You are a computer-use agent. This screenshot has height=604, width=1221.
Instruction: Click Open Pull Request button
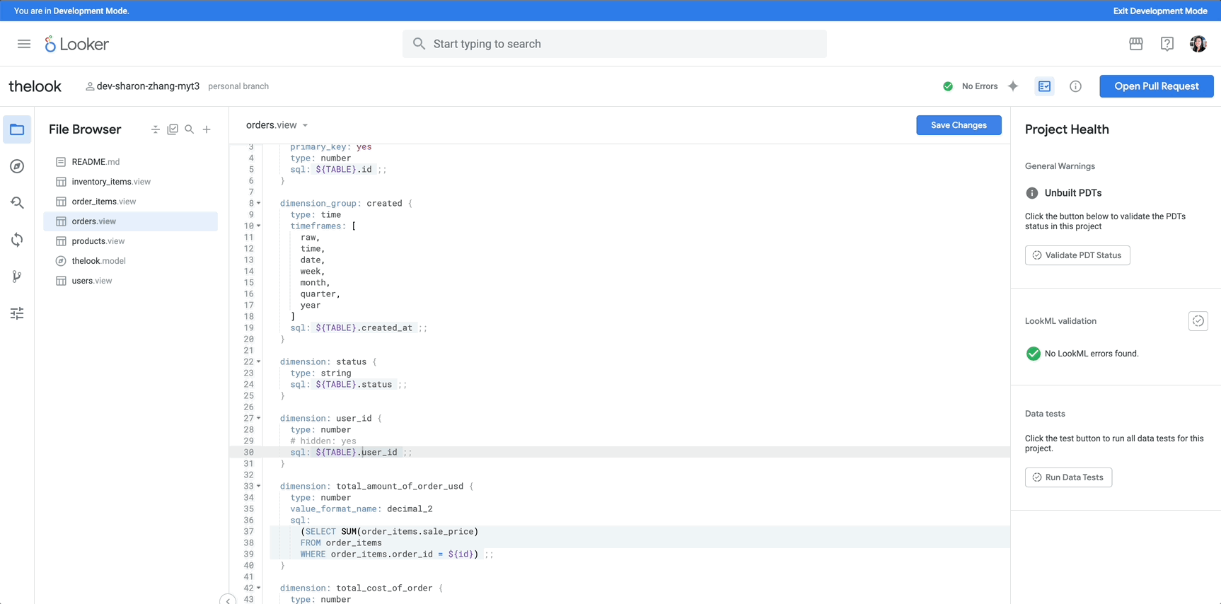pos(1157,86)
